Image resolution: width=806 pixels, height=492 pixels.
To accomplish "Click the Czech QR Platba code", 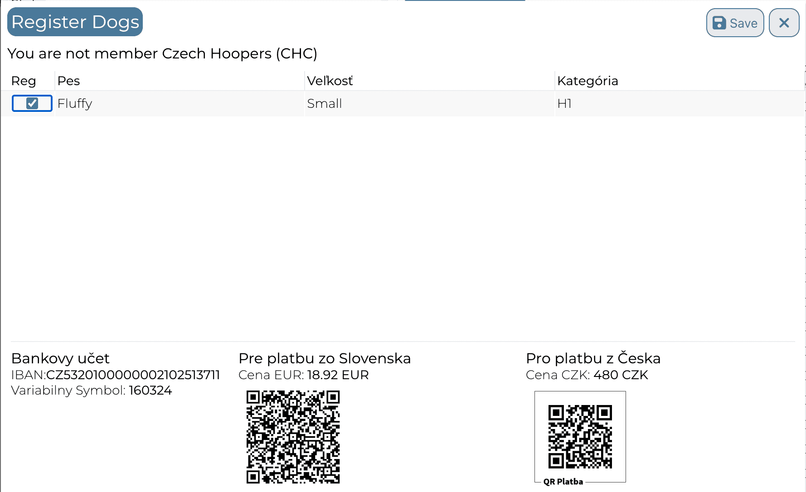I will click(580, 437).
